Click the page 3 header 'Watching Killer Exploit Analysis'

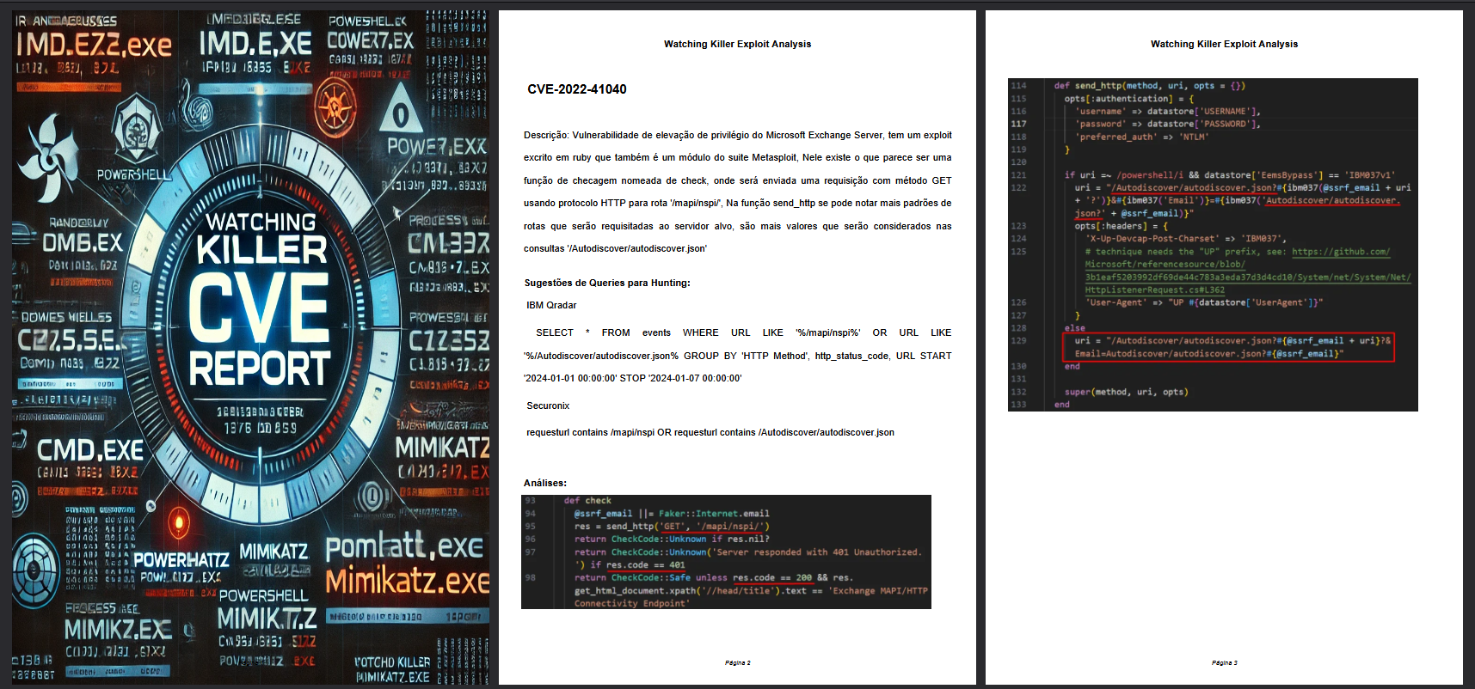(1224, 44)
